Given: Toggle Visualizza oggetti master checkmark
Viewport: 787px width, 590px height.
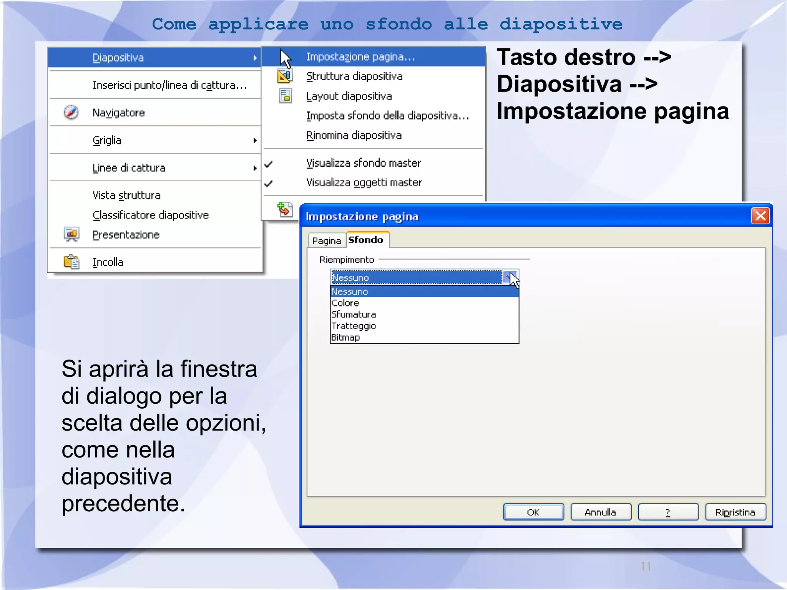Looking at the screenshot, I should (269, 184).
